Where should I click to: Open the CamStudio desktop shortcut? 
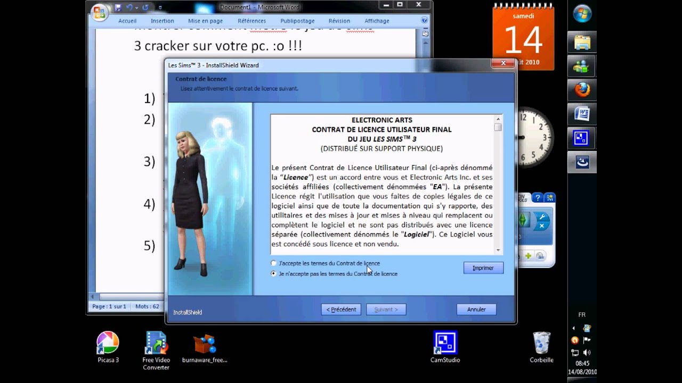click(x=445, y=347)
